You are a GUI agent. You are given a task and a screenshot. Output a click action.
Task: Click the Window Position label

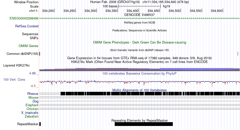point(26,2)
